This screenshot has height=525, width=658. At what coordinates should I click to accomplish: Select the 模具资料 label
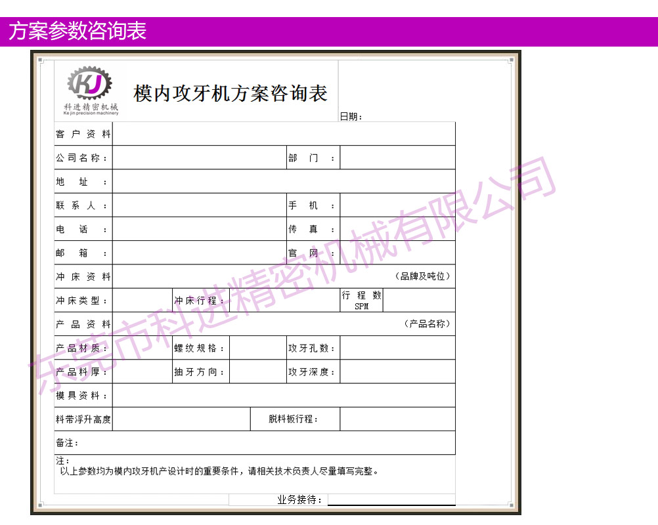(81, 396)
